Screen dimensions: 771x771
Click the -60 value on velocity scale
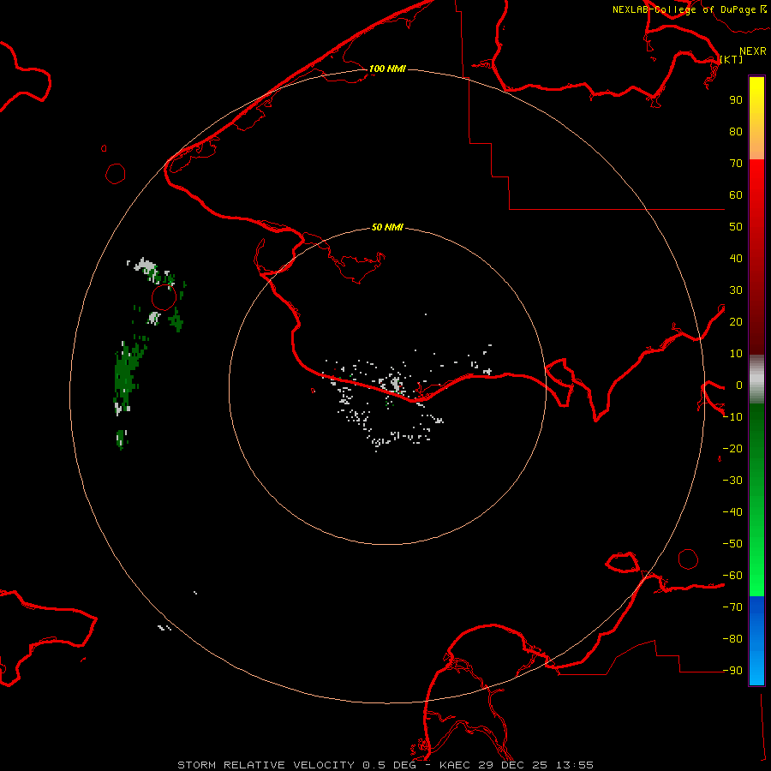pos(732,576)
